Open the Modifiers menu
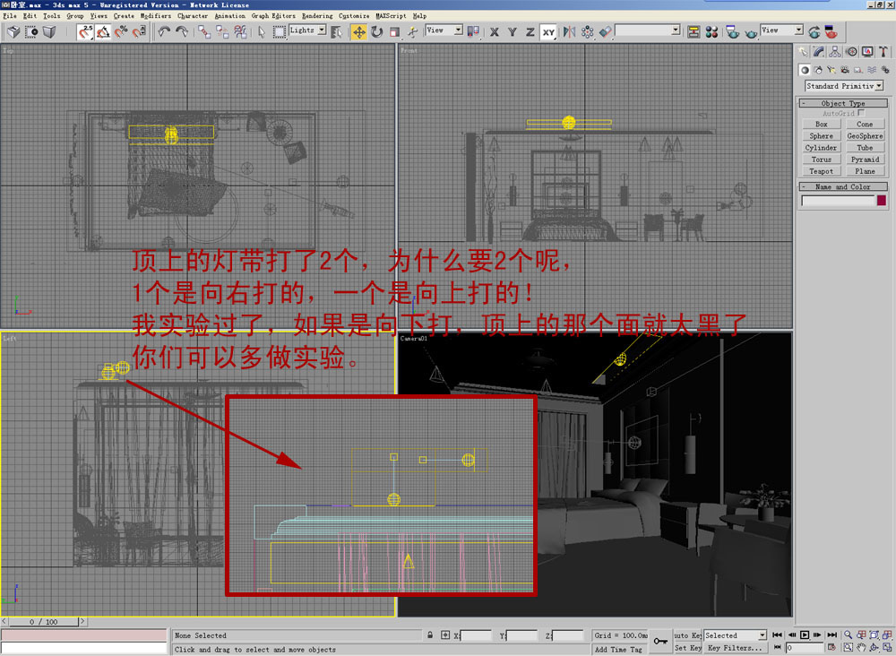 155,16
